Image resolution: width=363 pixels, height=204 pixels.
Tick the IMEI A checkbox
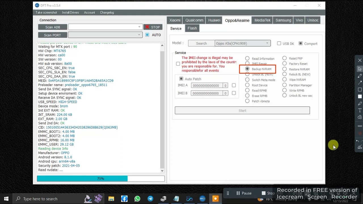pos(234,85)
